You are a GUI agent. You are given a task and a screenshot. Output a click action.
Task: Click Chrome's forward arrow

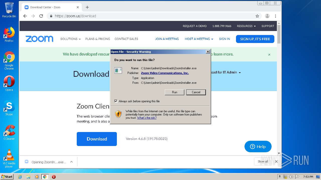click(33, 16)
